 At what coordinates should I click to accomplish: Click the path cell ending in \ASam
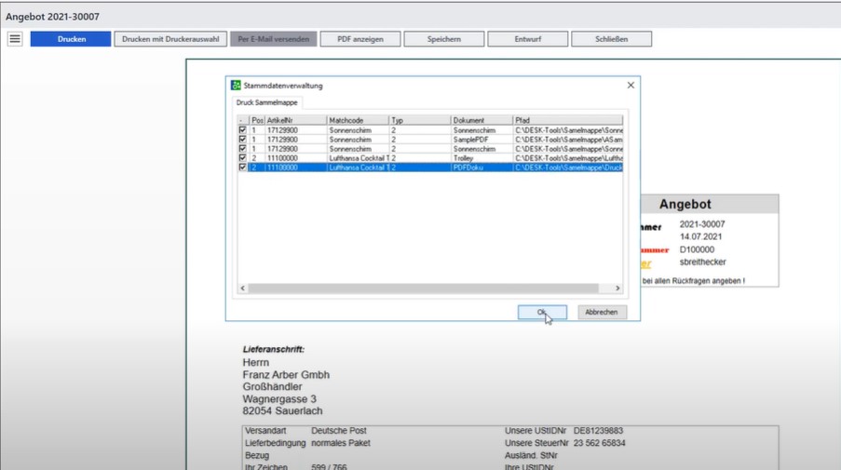click(568, 140)
